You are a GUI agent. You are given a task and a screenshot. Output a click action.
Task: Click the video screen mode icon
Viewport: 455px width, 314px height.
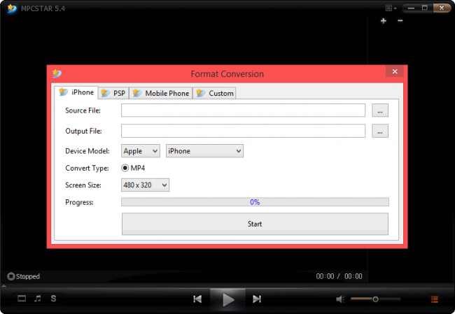[22, 299]
